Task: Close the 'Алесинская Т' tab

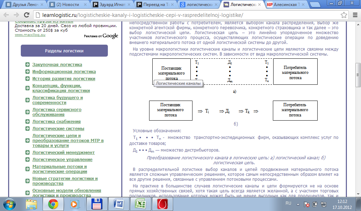Action: (303, 4)
